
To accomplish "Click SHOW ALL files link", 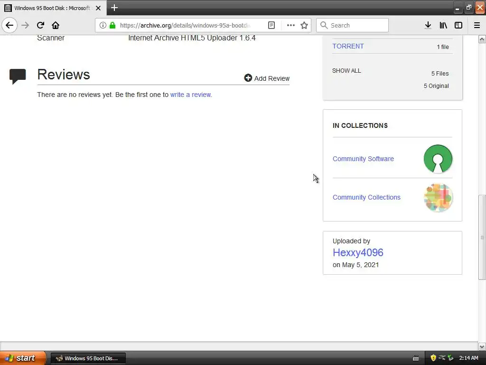I will tap(346, 71).
